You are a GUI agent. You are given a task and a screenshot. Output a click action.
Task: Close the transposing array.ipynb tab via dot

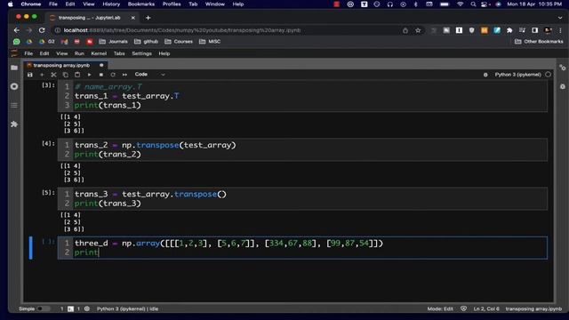[x=101, y=65]
